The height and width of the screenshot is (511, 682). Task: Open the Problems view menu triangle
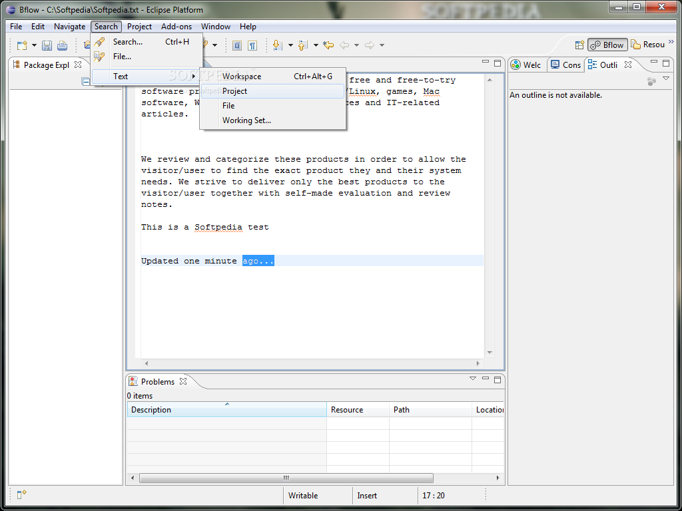[473, 379]
